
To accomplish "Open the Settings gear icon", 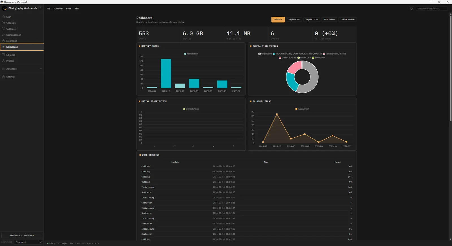I will pos(3,77).
